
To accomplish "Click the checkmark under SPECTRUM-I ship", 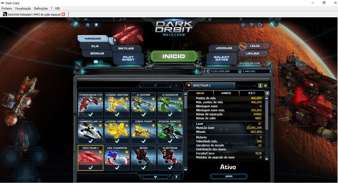I will click(91, 168).
